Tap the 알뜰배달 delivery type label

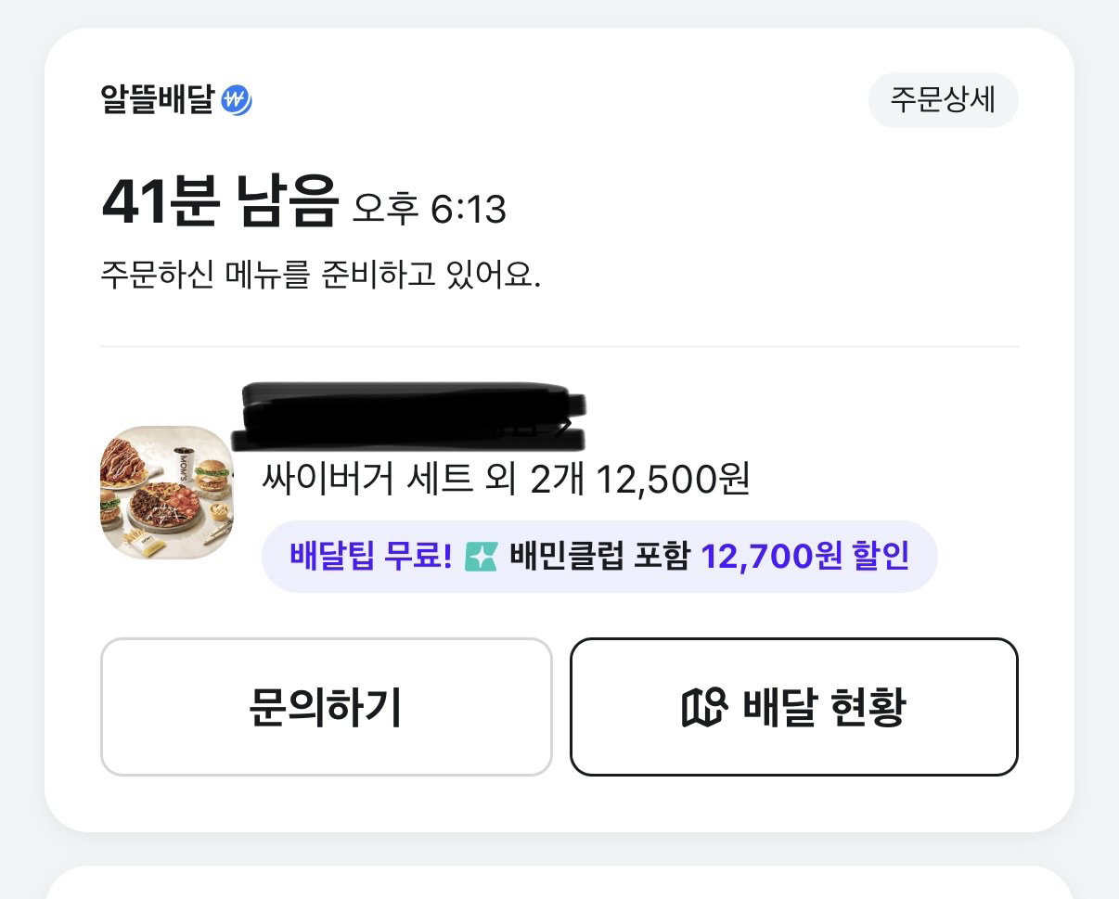pos(158,100)
